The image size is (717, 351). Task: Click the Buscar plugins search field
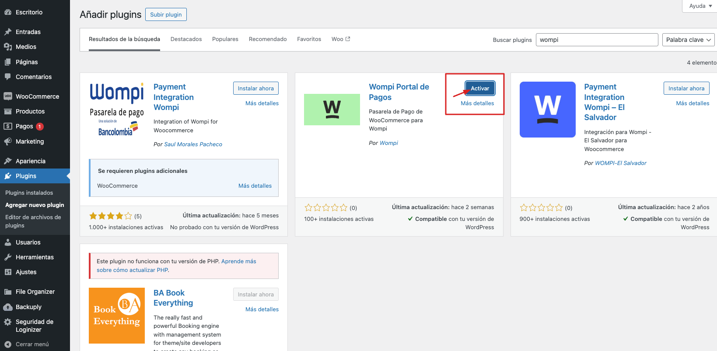(597, 40)
